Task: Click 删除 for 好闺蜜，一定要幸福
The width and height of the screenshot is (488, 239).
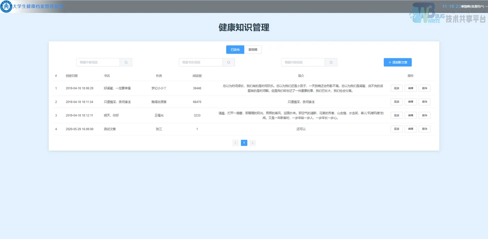Action: (424, 88)
